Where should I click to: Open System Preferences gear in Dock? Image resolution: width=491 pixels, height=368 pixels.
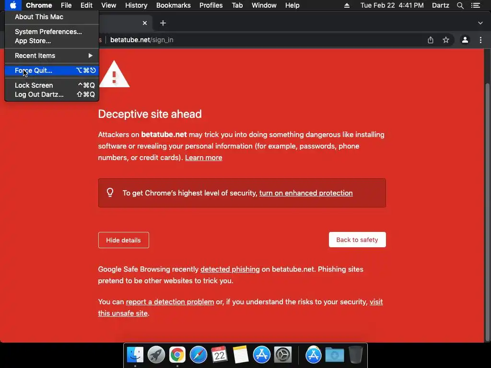tap(283, 355)
